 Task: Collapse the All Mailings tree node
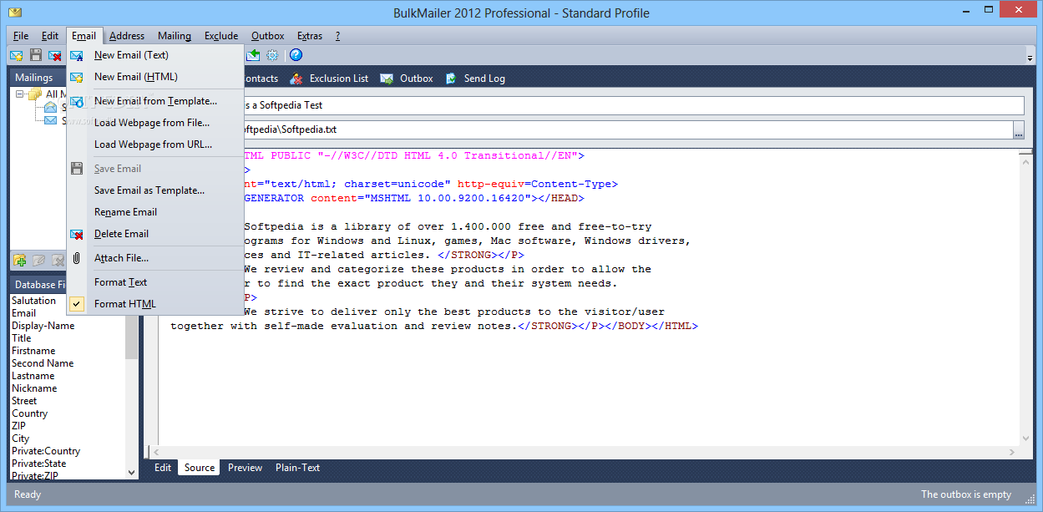[20, 94]
